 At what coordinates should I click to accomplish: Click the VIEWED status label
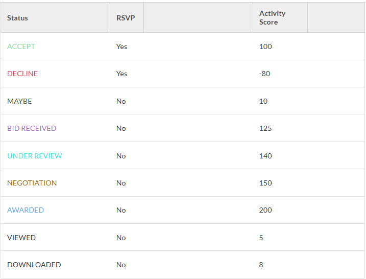[x=21, y=238]
